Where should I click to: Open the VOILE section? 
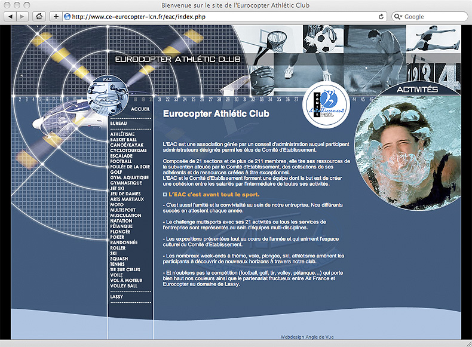click(116, 275)
